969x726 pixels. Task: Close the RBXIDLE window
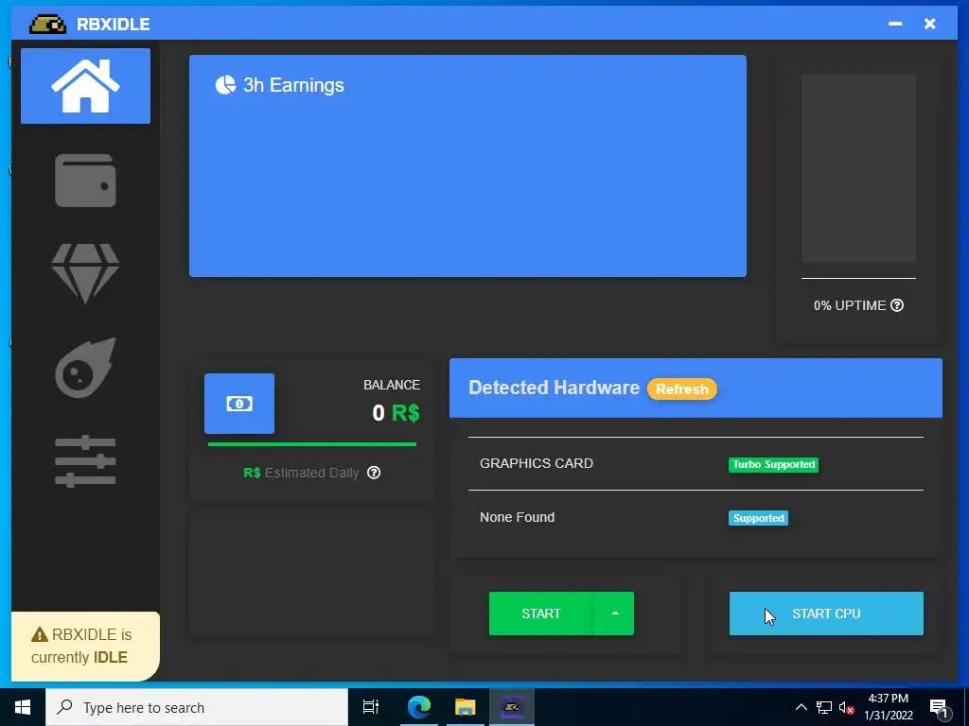point(930,24)
